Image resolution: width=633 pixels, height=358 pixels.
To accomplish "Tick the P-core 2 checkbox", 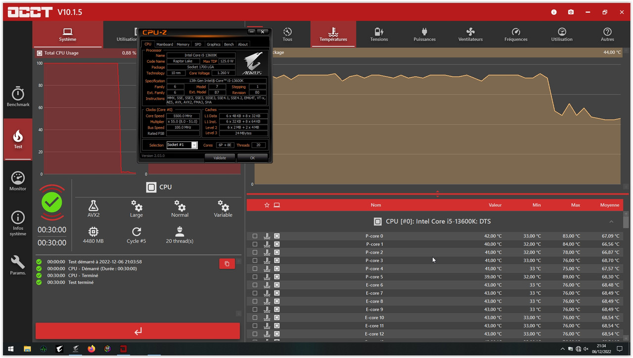I will [255, 252].
